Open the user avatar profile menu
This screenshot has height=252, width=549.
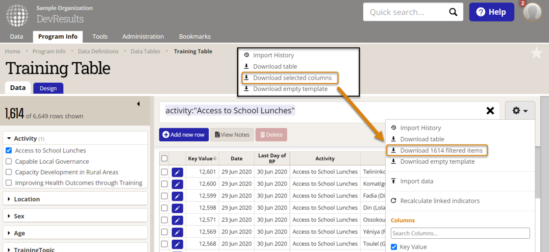point(532,13)
